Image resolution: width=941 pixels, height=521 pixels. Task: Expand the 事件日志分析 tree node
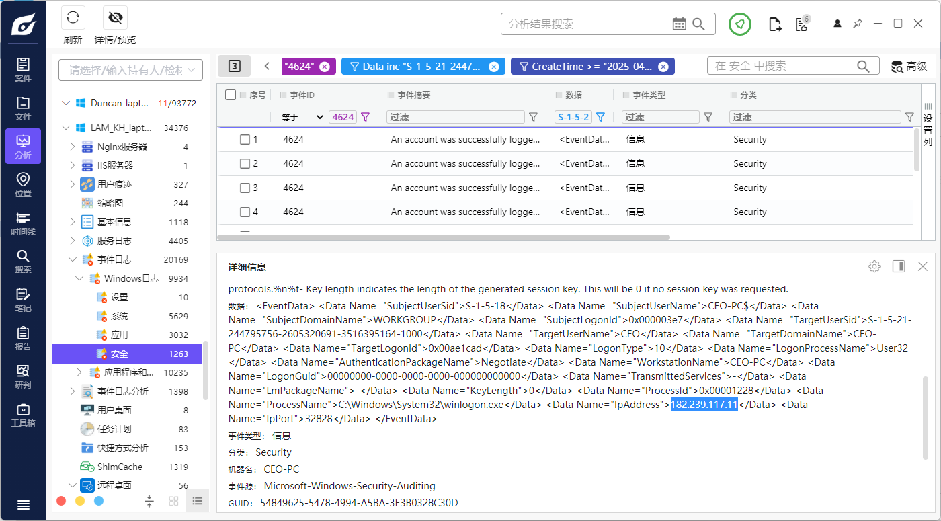click(x=73, y=391)
